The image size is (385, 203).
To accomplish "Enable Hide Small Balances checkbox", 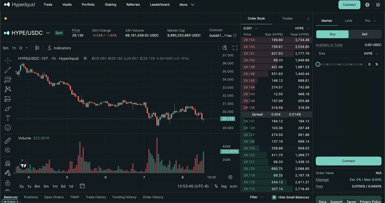I will pyautogui.click(x=274, y=197).
